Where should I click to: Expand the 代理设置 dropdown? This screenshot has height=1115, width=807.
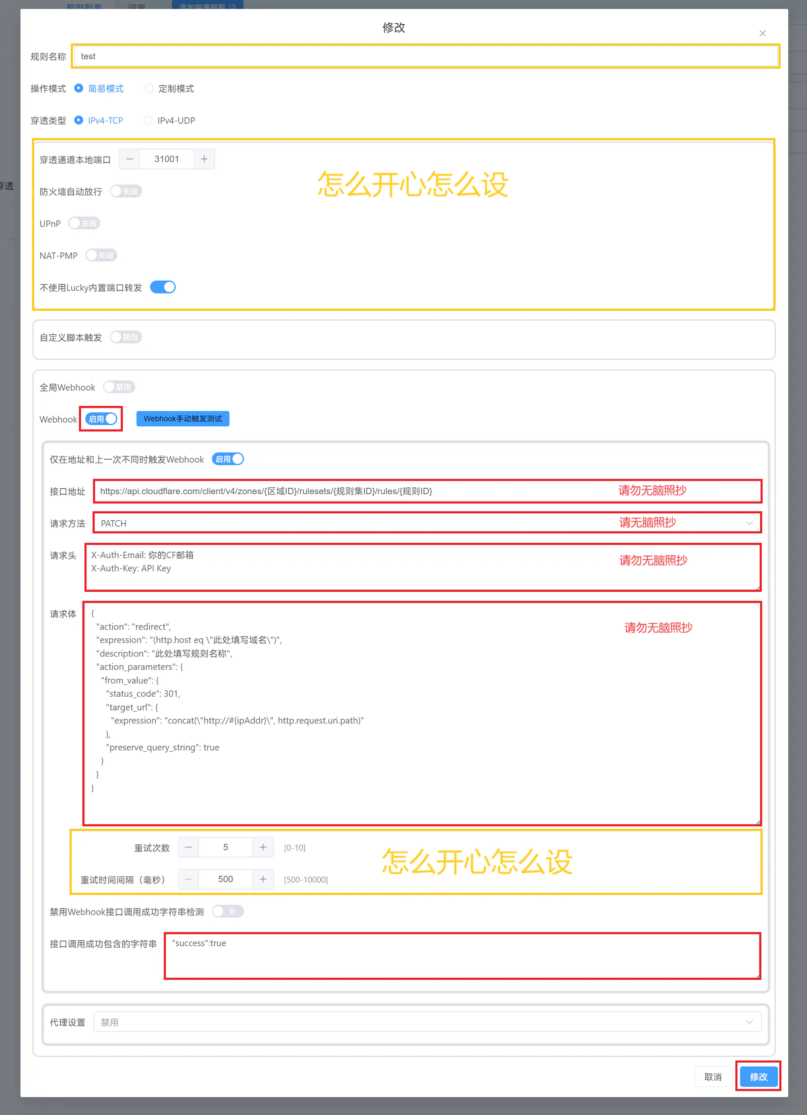[427, 1022]
